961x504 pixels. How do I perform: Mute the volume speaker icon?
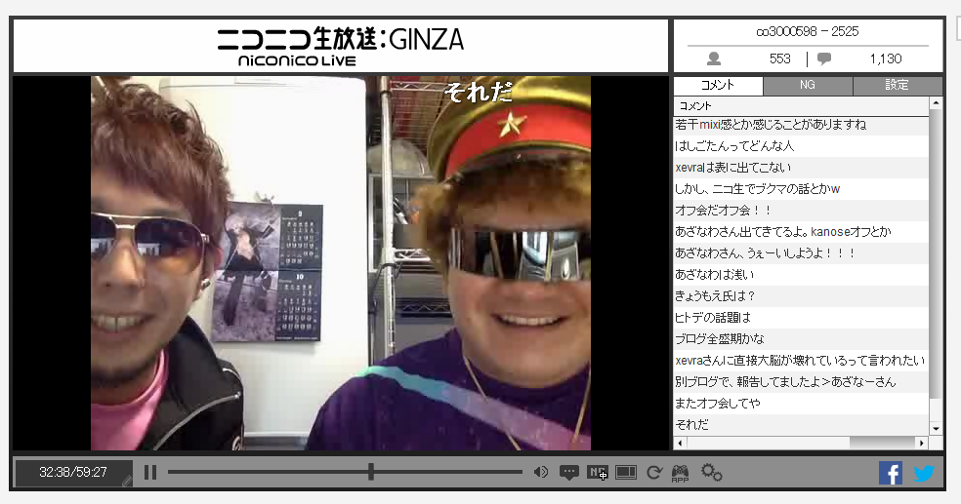541,472
